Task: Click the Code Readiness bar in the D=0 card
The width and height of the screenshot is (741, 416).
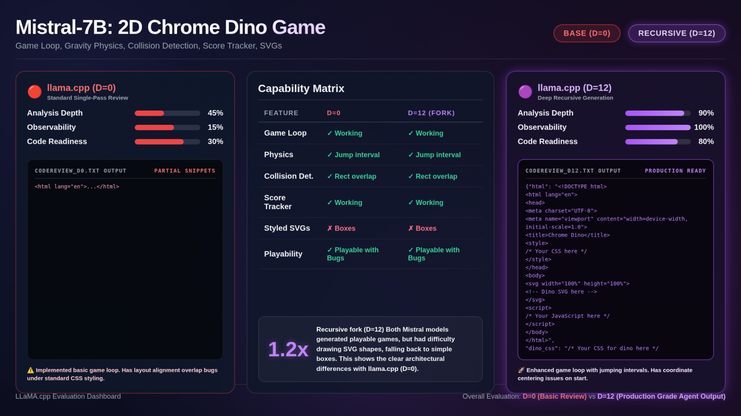Action: pos(168,142)
